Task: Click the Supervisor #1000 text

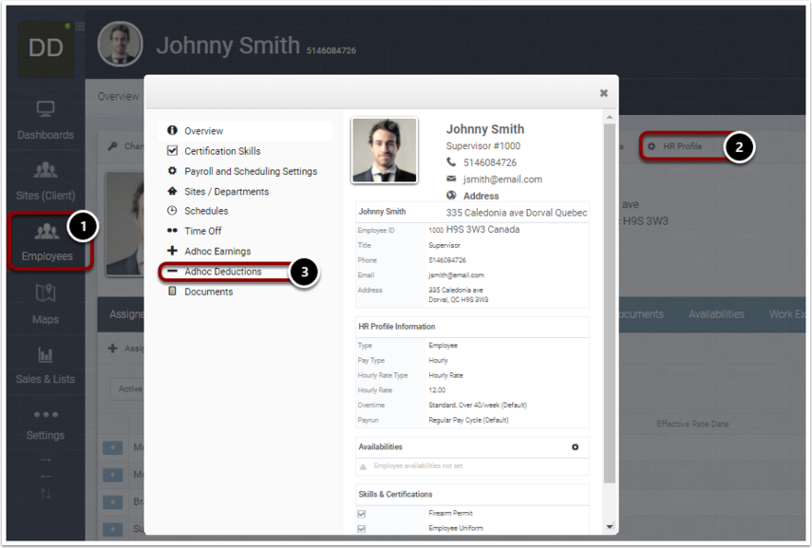Action: point(483,146)
